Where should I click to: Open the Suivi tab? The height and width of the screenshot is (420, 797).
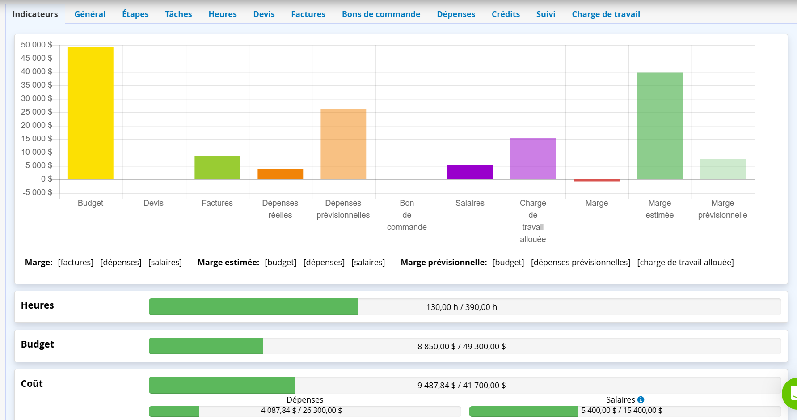tap(546, 14)
